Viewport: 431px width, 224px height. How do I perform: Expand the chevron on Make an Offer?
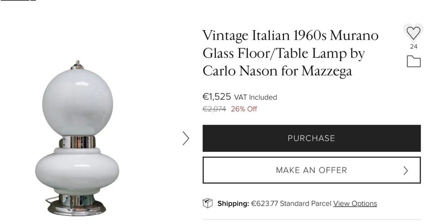point(406,170)
